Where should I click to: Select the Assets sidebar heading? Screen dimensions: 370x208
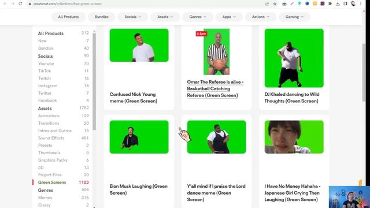(x=45, y=108)
